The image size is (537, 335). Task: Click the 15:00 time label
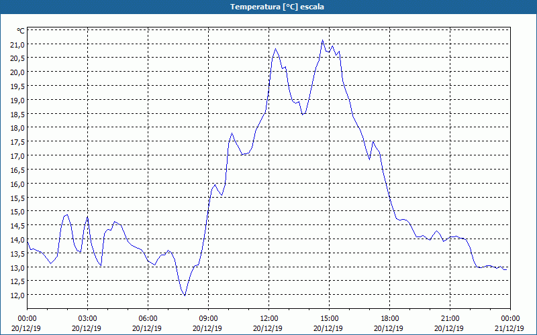(330, 319)
